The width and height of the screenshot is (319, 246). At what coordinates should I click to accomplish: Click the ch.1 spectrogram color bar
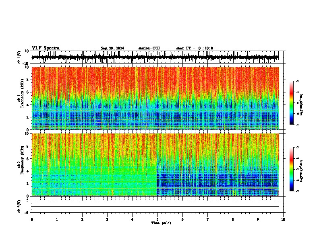pos(292,103)
